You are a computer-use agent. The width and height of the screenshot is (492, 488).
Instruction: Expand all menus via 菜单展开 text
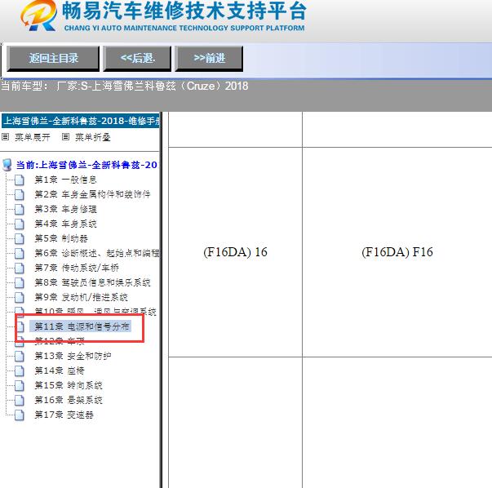pyautogui.click(x=33, y=137)
